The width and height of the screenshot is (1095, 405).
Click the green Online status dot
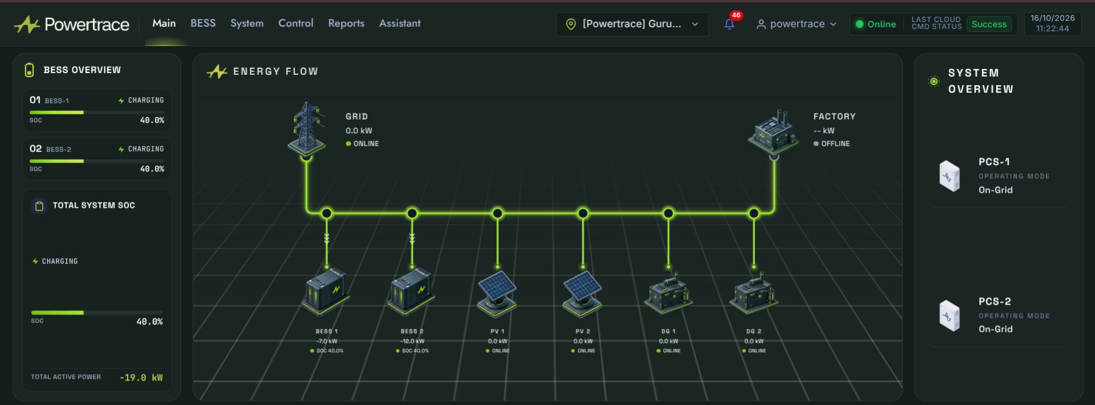[860, 24]
